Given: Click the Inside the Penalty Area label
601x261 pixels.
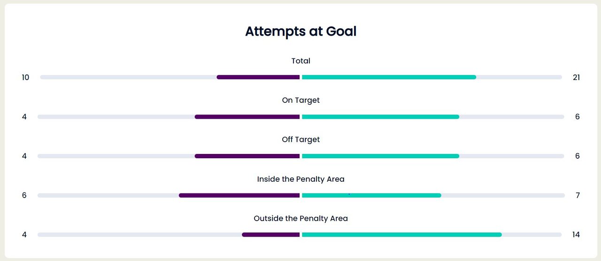Looking at the screenshot, I should (300, 179).
